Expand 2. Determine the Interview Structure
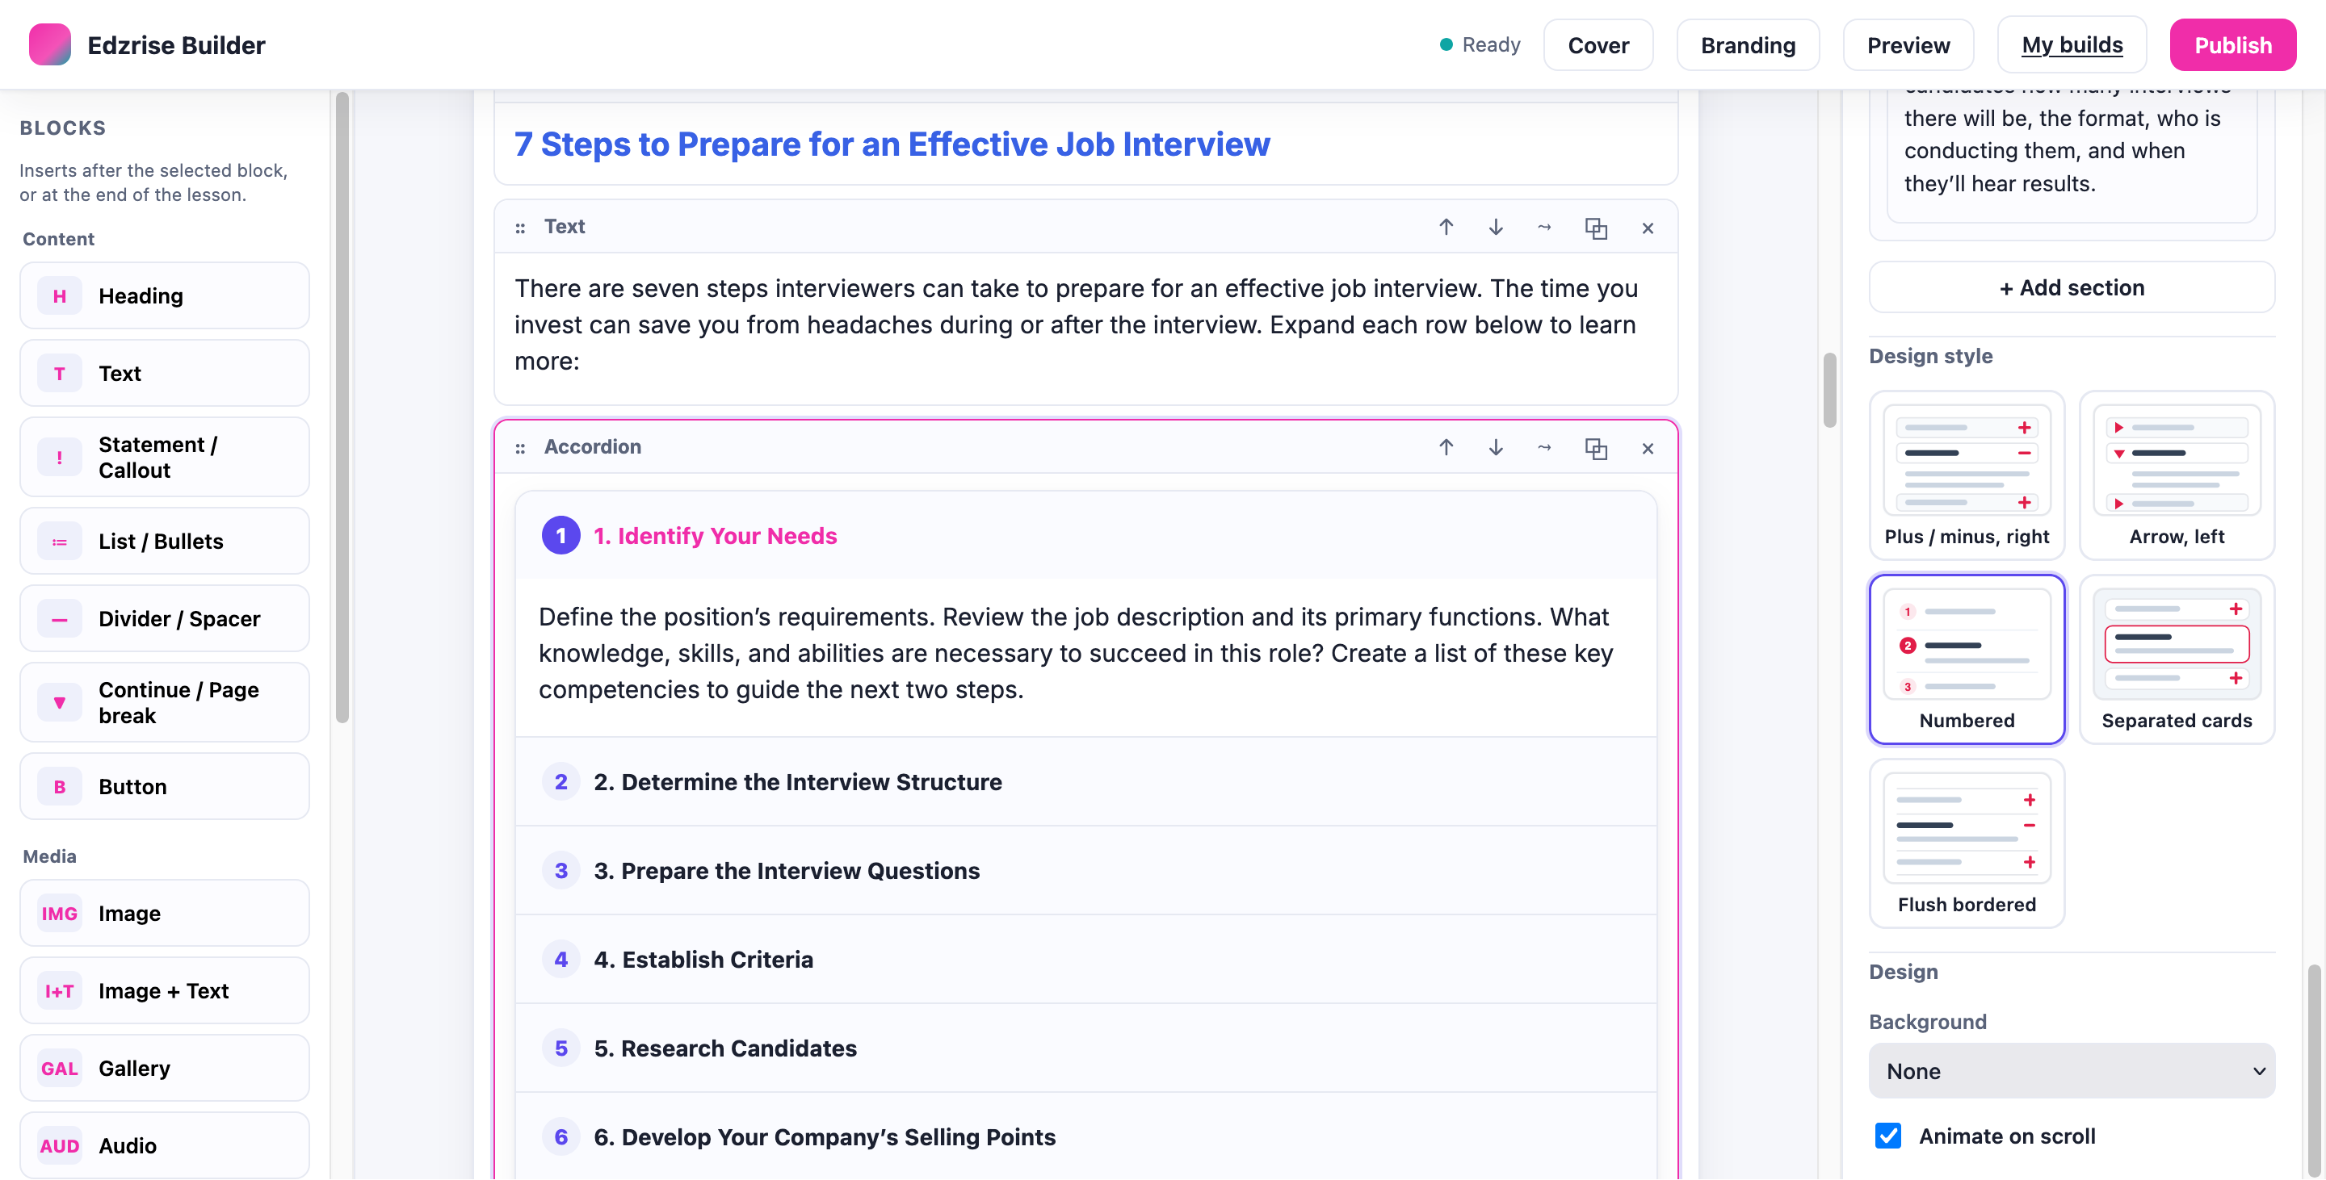Image resolution: width=2326 pixels, height=1180 pixels. coord(1085,782)
